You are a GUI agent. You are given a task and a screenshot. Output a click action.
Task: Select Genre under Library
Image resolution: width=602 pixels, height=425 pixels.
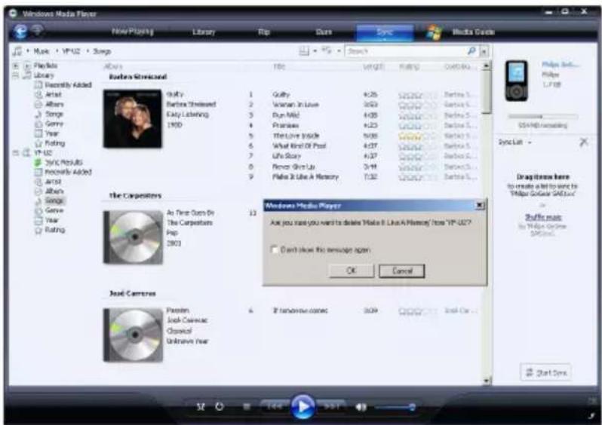click(x=54, y=124)
